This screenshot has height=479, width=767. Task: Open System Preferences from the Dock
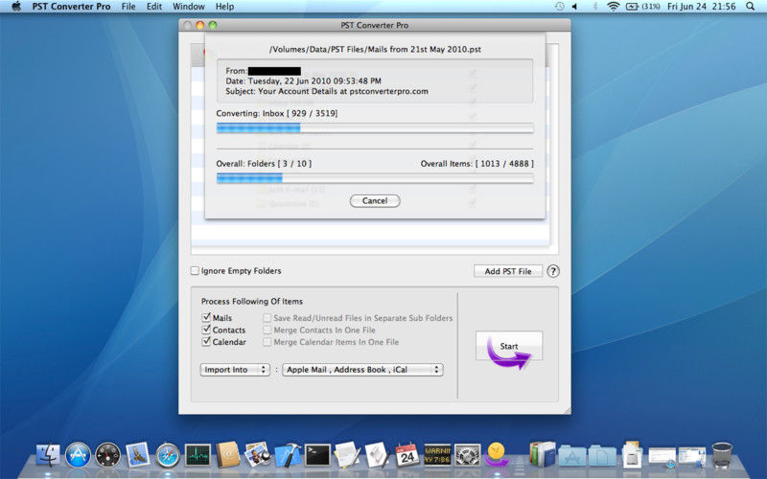click(467, 455)
